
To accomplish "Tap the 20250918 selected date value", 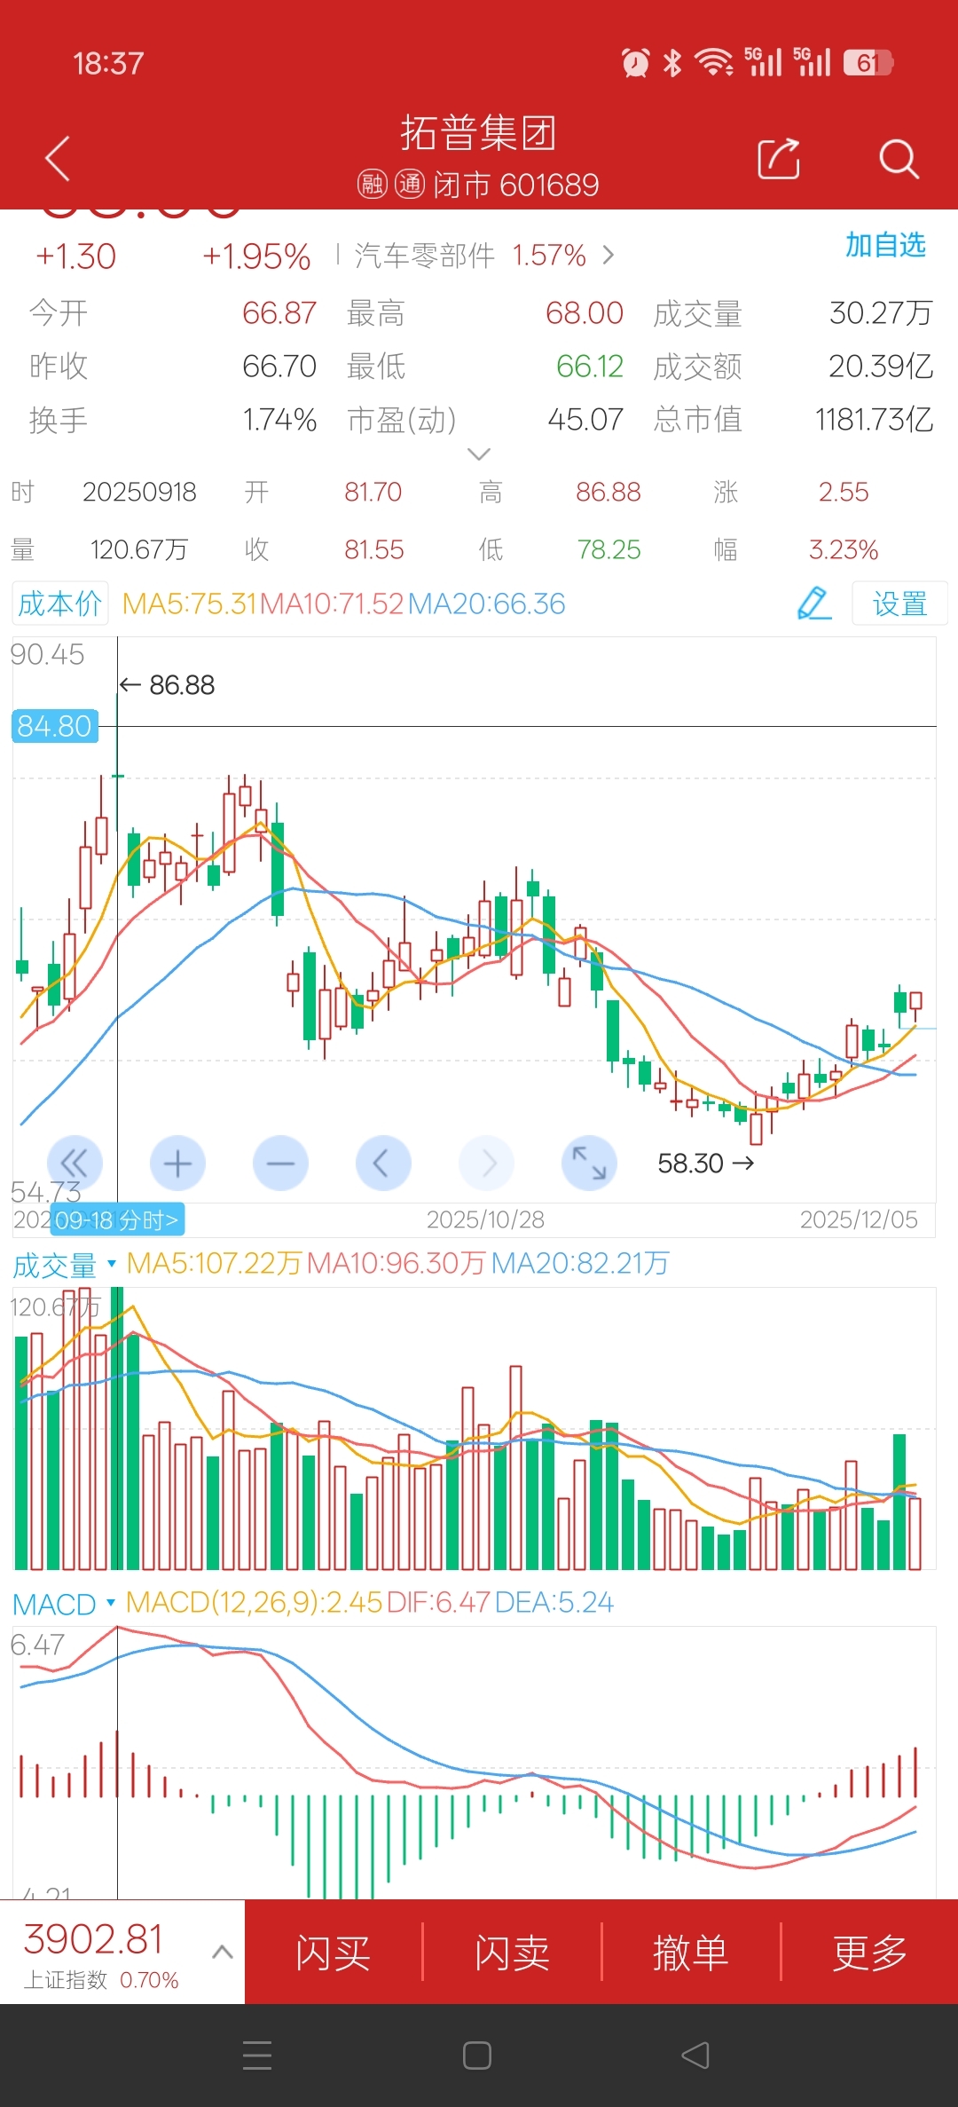I will 139,492.
